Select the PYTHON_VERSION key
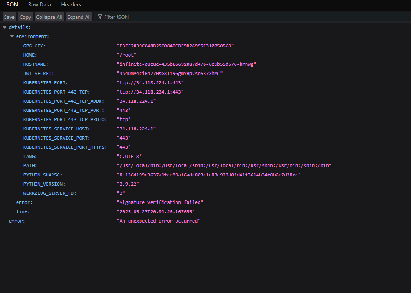This screenshot has width=411, height=293. pyautogui.click(x=44, y=184)
